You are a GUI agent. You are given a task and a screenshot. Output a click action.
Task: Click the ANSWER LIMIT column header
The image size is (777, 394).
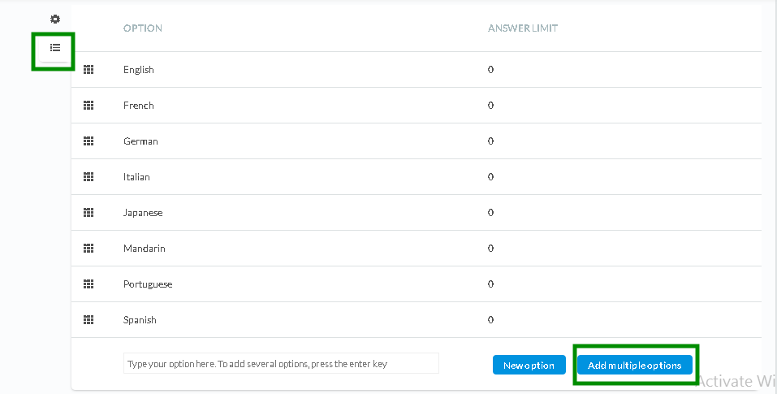523,28
